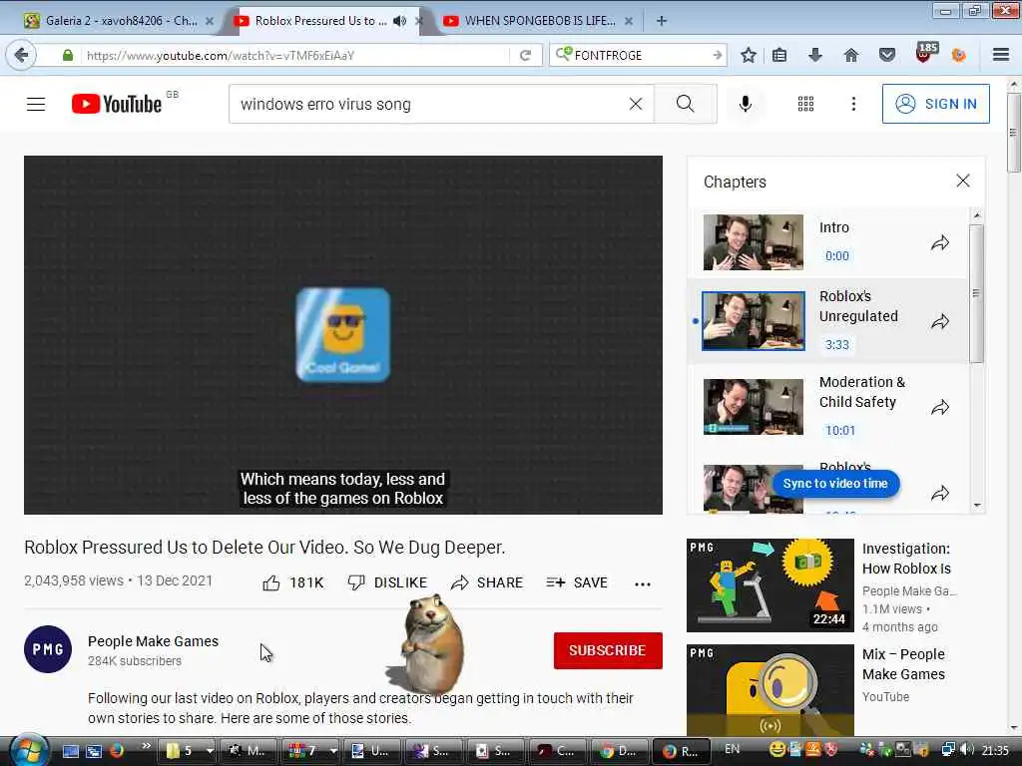
Task: Show hidden quick launch items chevron
Action: 146,746
